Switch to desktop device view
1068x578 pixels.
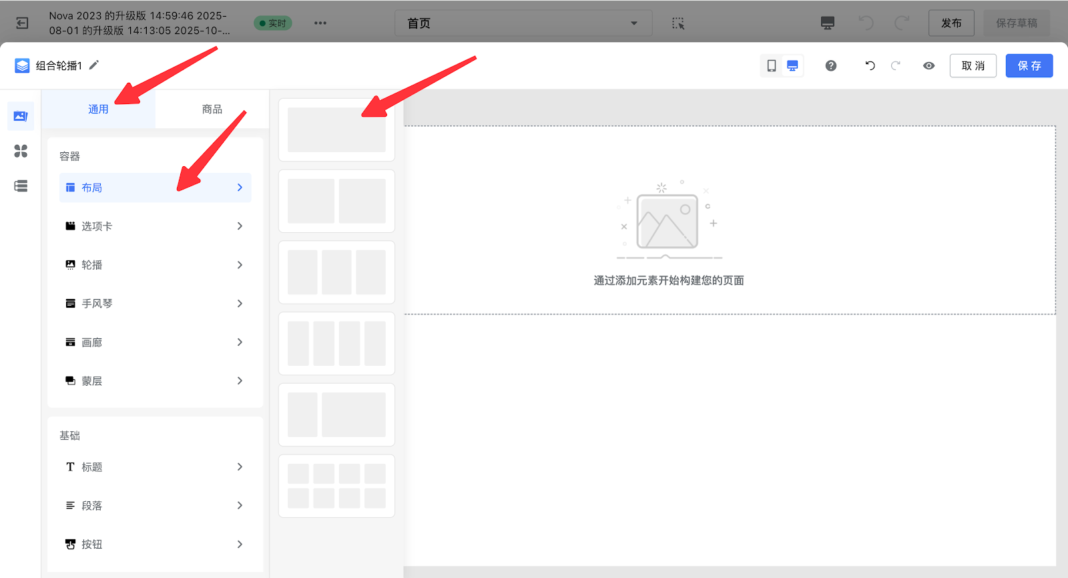[792, 65]
